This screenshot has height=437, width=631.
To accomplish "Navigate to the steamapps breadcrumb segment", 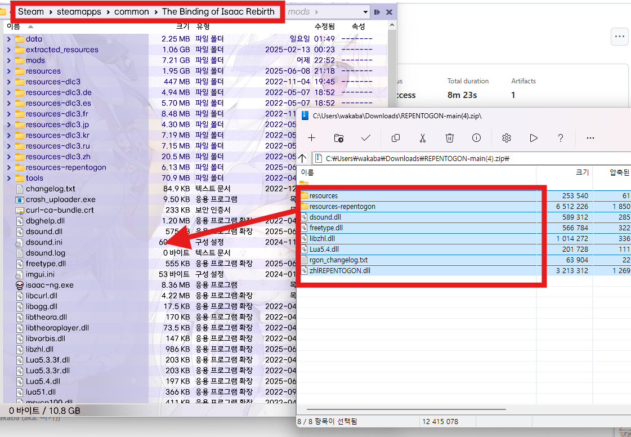I will 79,12.
